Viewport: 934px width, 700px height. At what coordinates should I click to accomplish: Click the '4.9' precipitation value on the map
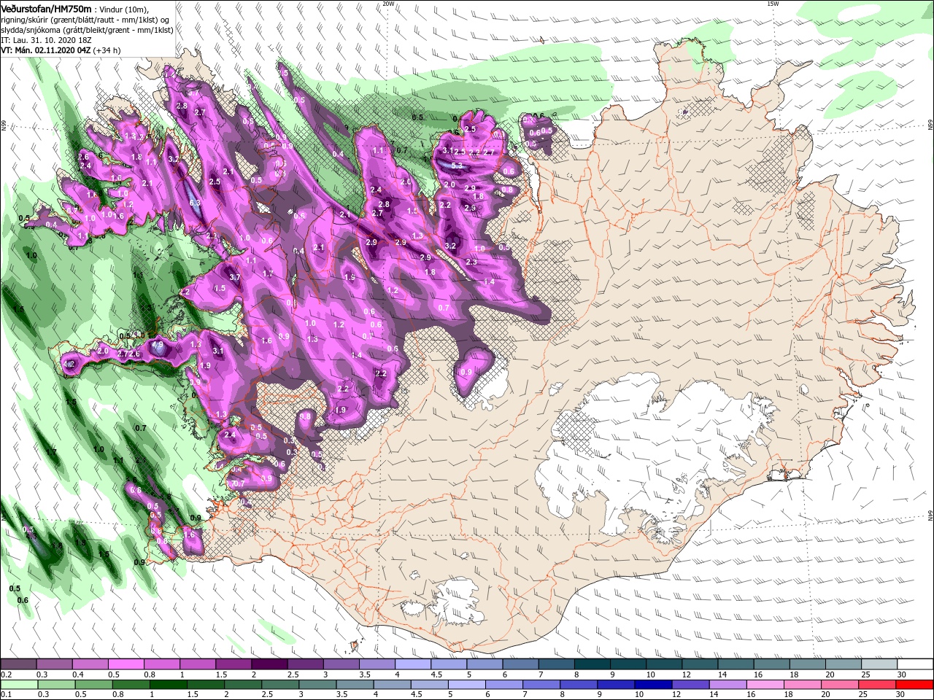pyautogui.click(x=158, y=345)
